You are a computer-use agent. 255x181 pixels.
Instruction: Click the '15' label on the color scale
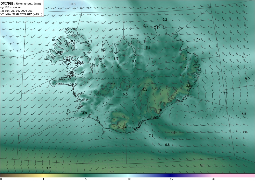point(171,179)
